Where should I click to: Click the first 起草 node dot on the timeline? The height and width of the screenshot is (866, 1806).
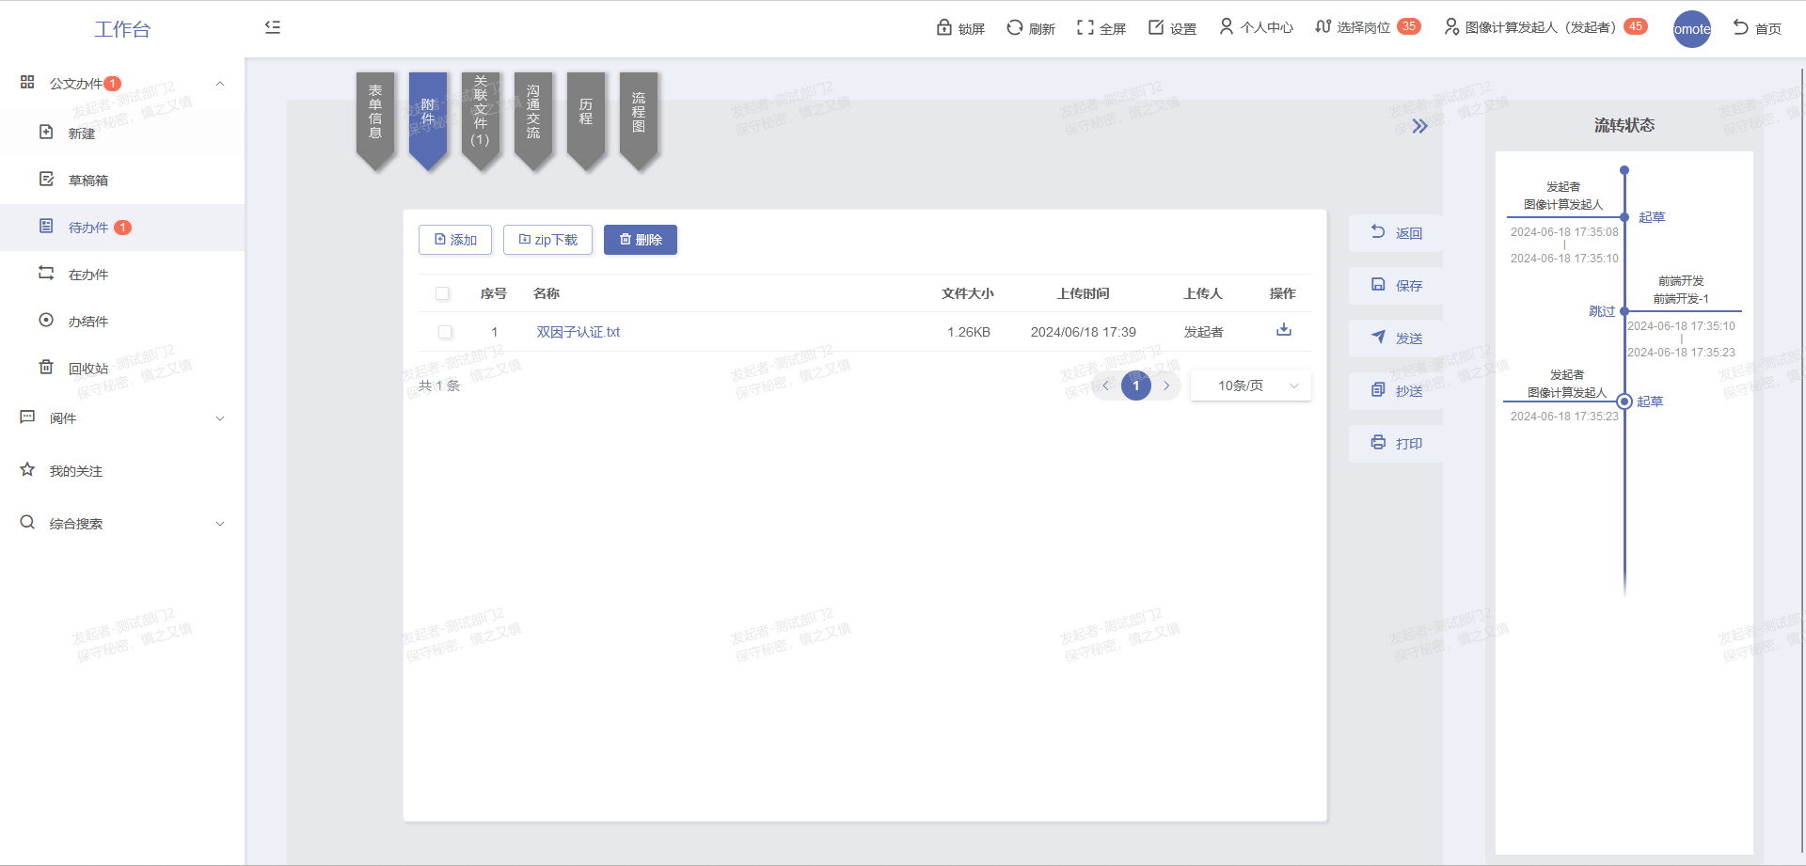(1624, 217)
